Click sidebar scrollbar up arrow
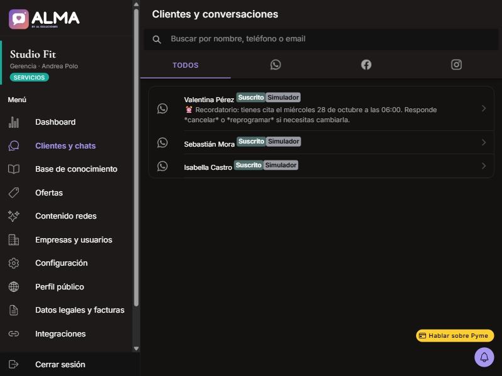The height and width of the screenshot is (376, 502). pos(136,4)
